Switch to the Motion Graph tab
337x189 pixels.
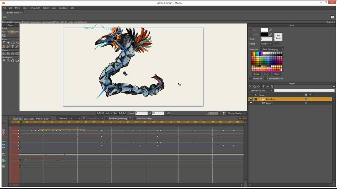(43, 119)
